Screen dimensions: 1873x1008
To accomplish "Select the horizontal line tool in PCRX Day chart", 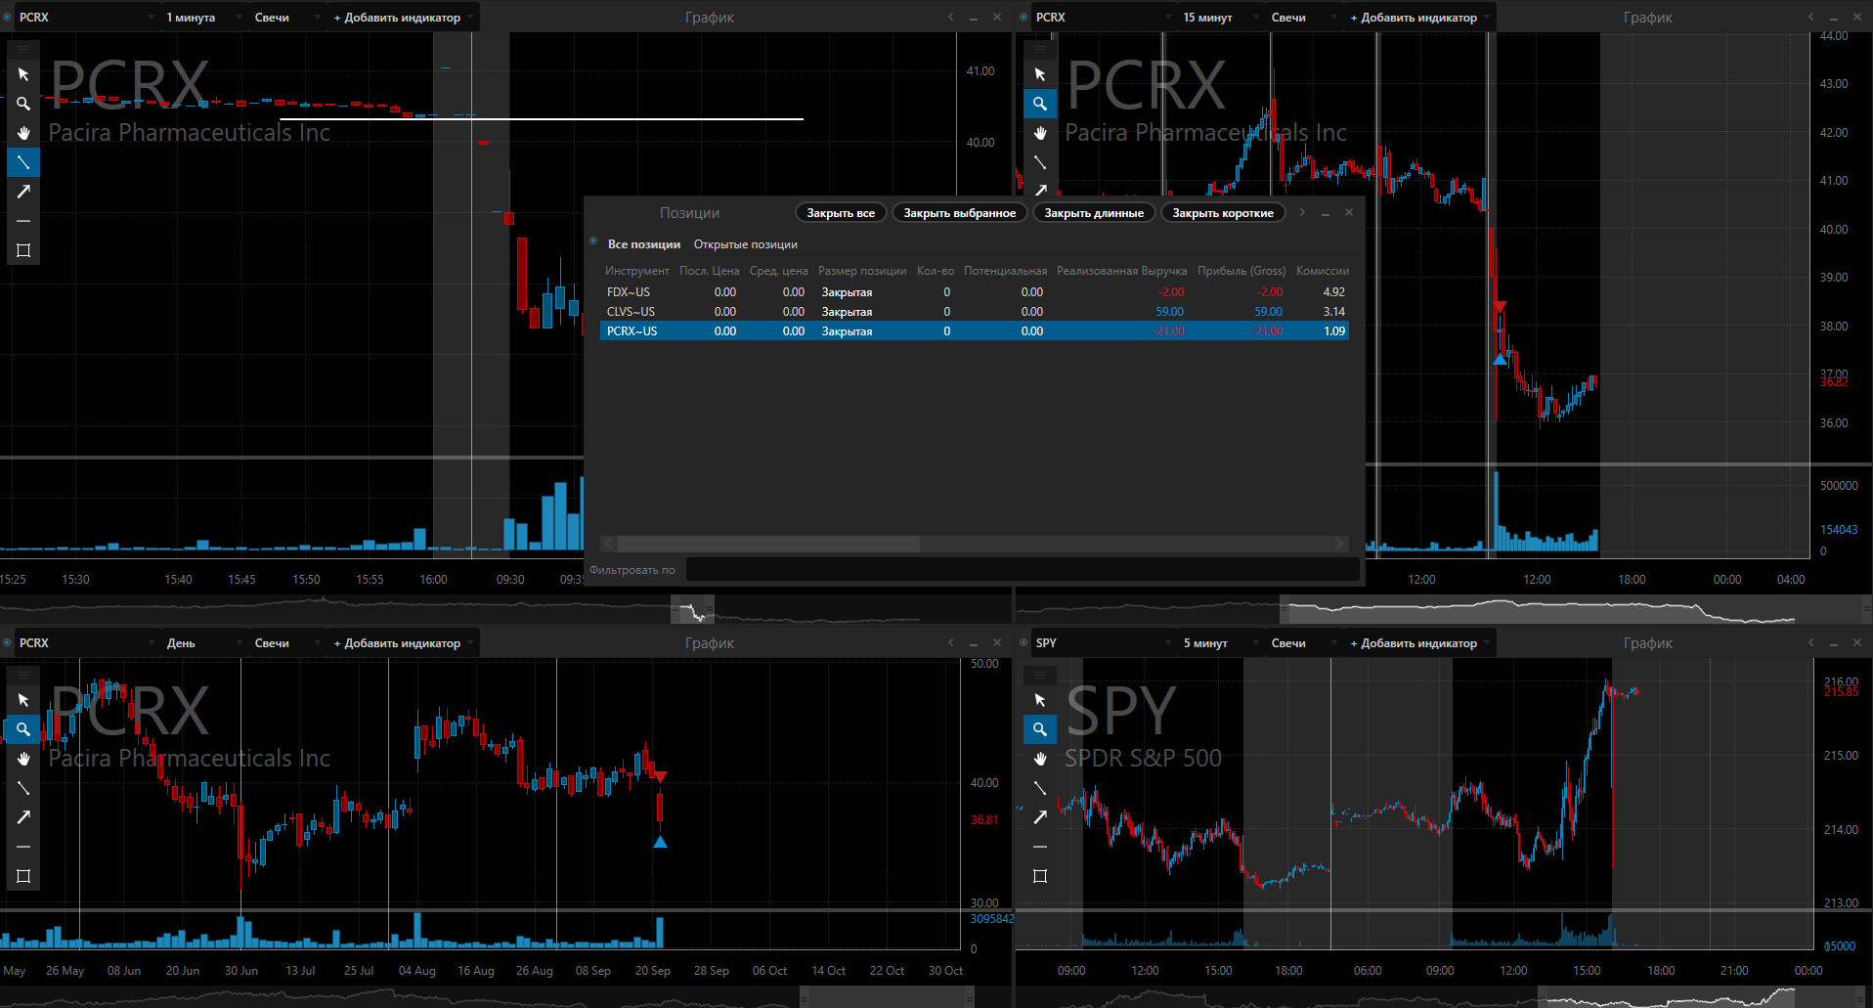I will coord(23,847).
